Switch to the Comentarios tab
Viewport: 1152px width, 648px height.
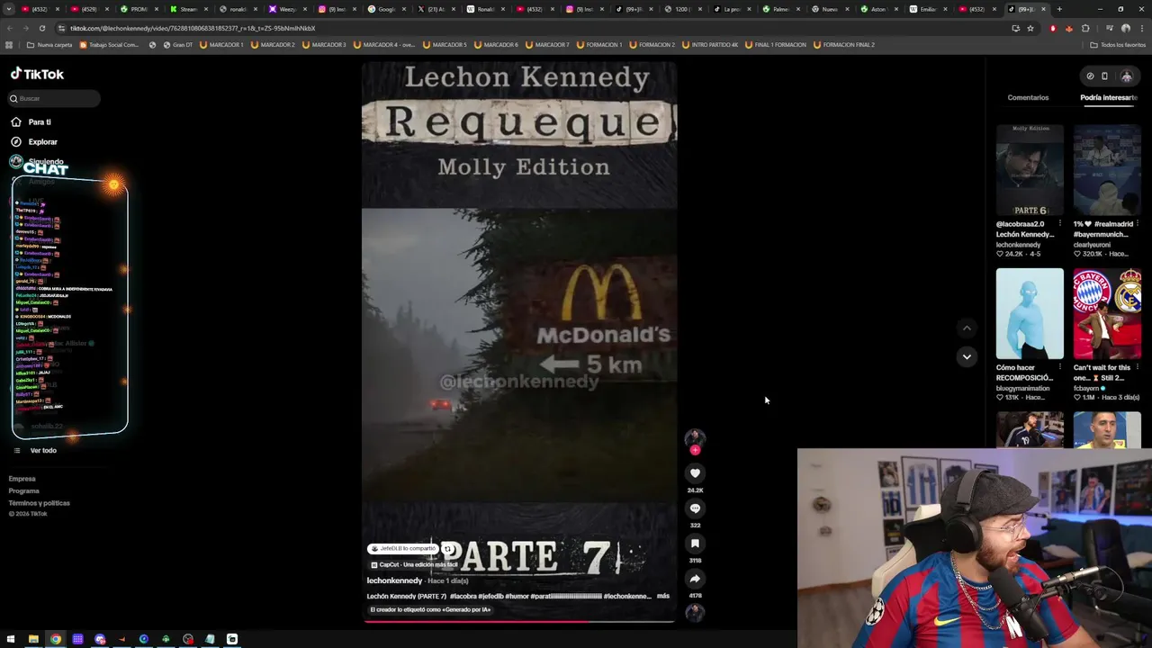pos(1028,97)
